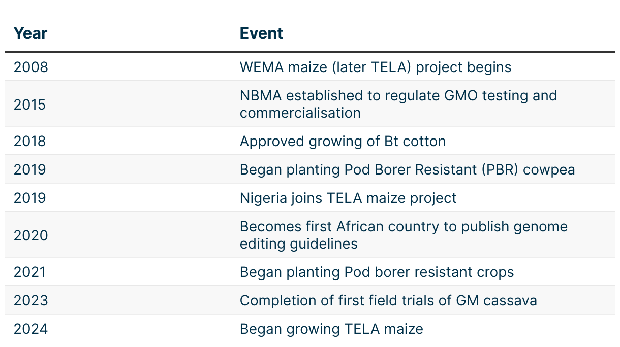Image resolution: width=620 pixels, height=347 pixels.
Task: Select the 2015 year cell
Action: tap(30, 105)
